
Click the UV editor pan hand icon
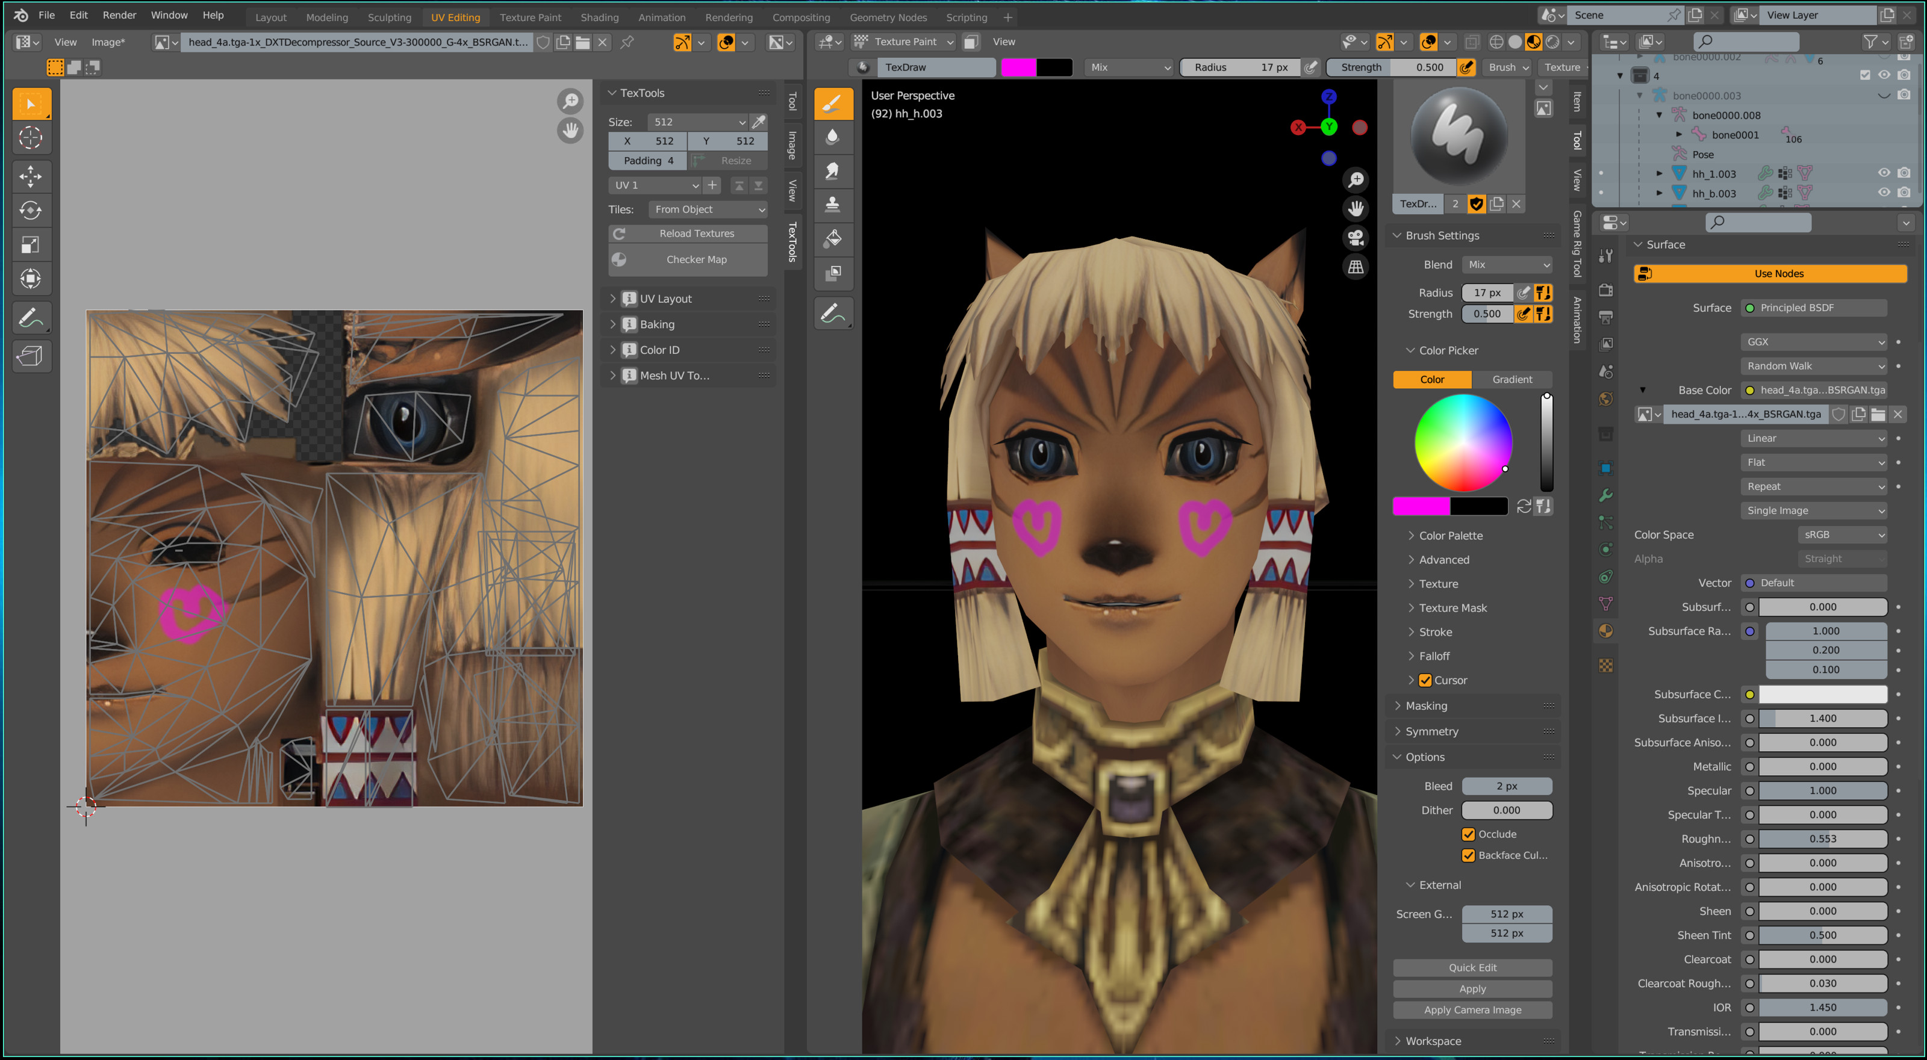570,131
